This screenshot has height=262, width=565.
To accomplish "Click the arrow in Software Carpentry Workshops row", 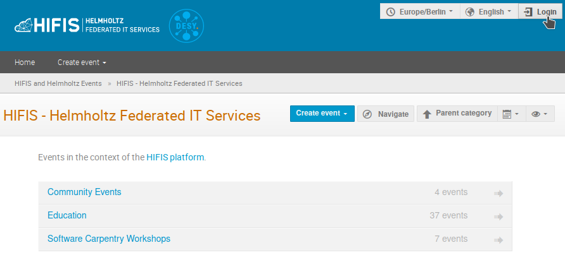I will point(498,240).
